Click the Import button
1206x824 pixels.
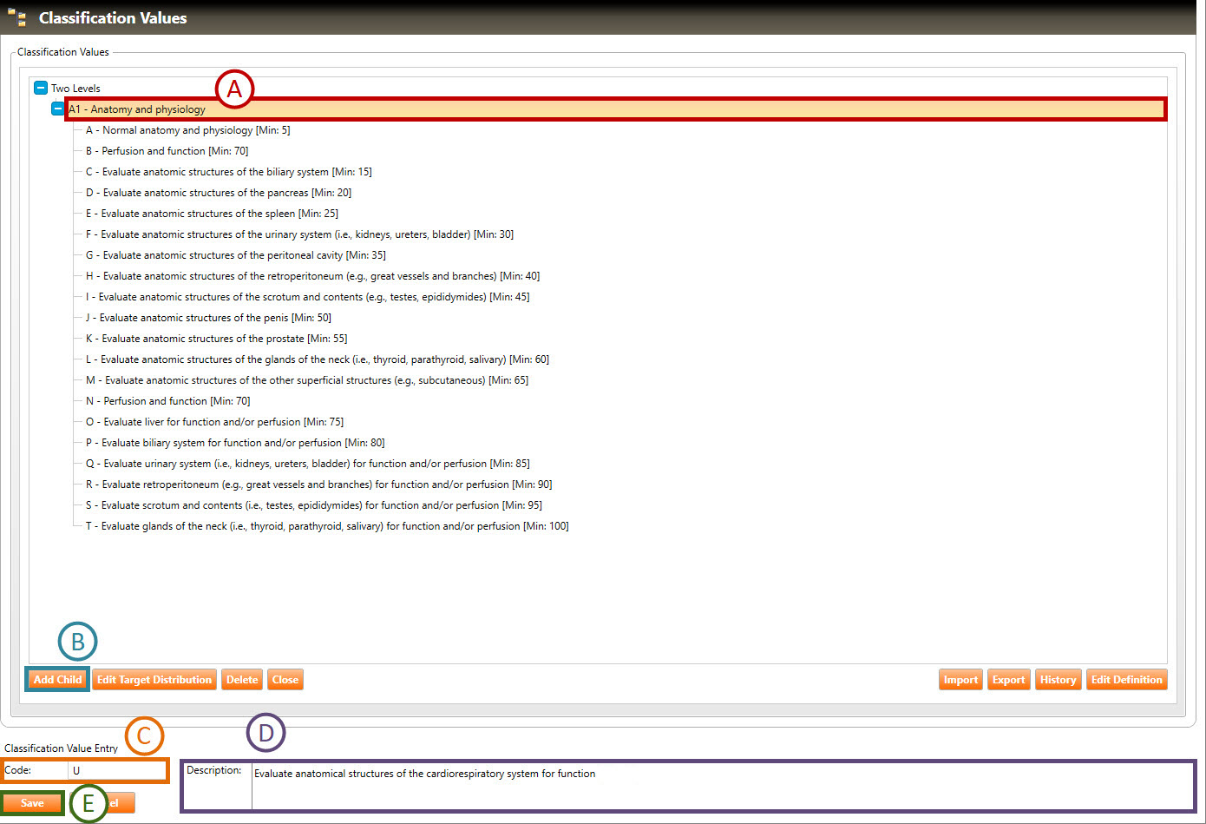point(960,680)
